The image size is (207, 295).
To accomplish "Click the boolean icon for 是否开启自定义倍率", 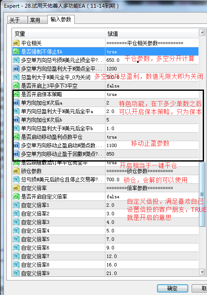I will pos(16,197).
